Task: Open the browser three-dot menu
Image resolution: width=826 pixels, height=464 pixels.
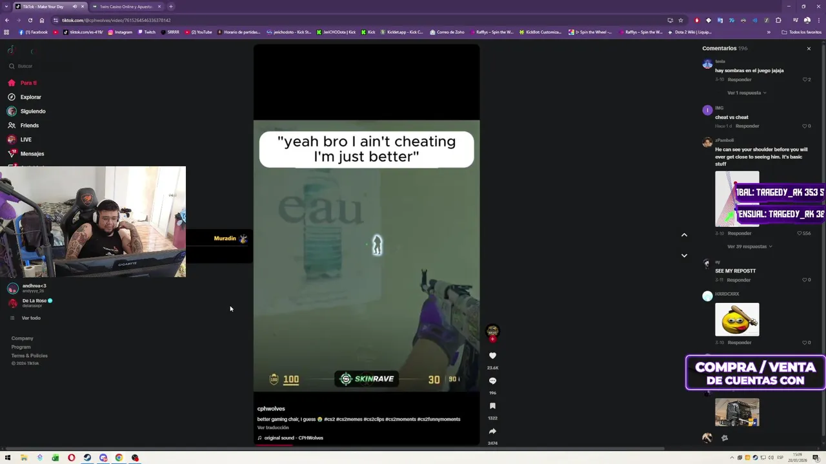Action: click(x=818, y=20)
